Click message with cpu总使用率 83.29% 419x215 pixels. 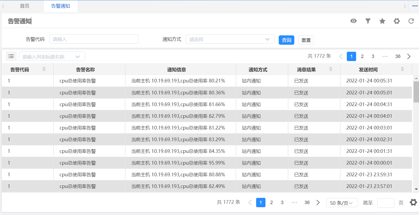(178, 139)
